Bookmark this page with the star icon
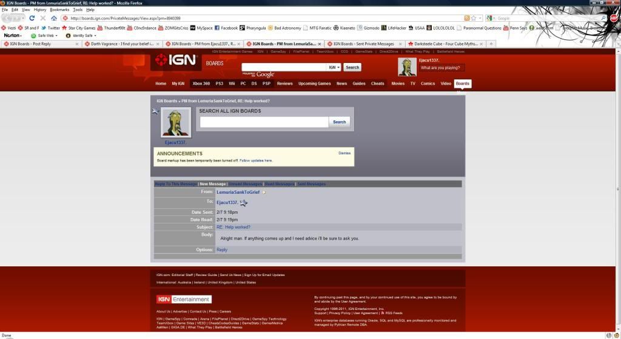This screenshot has height=339, width=621. point(473,18)
